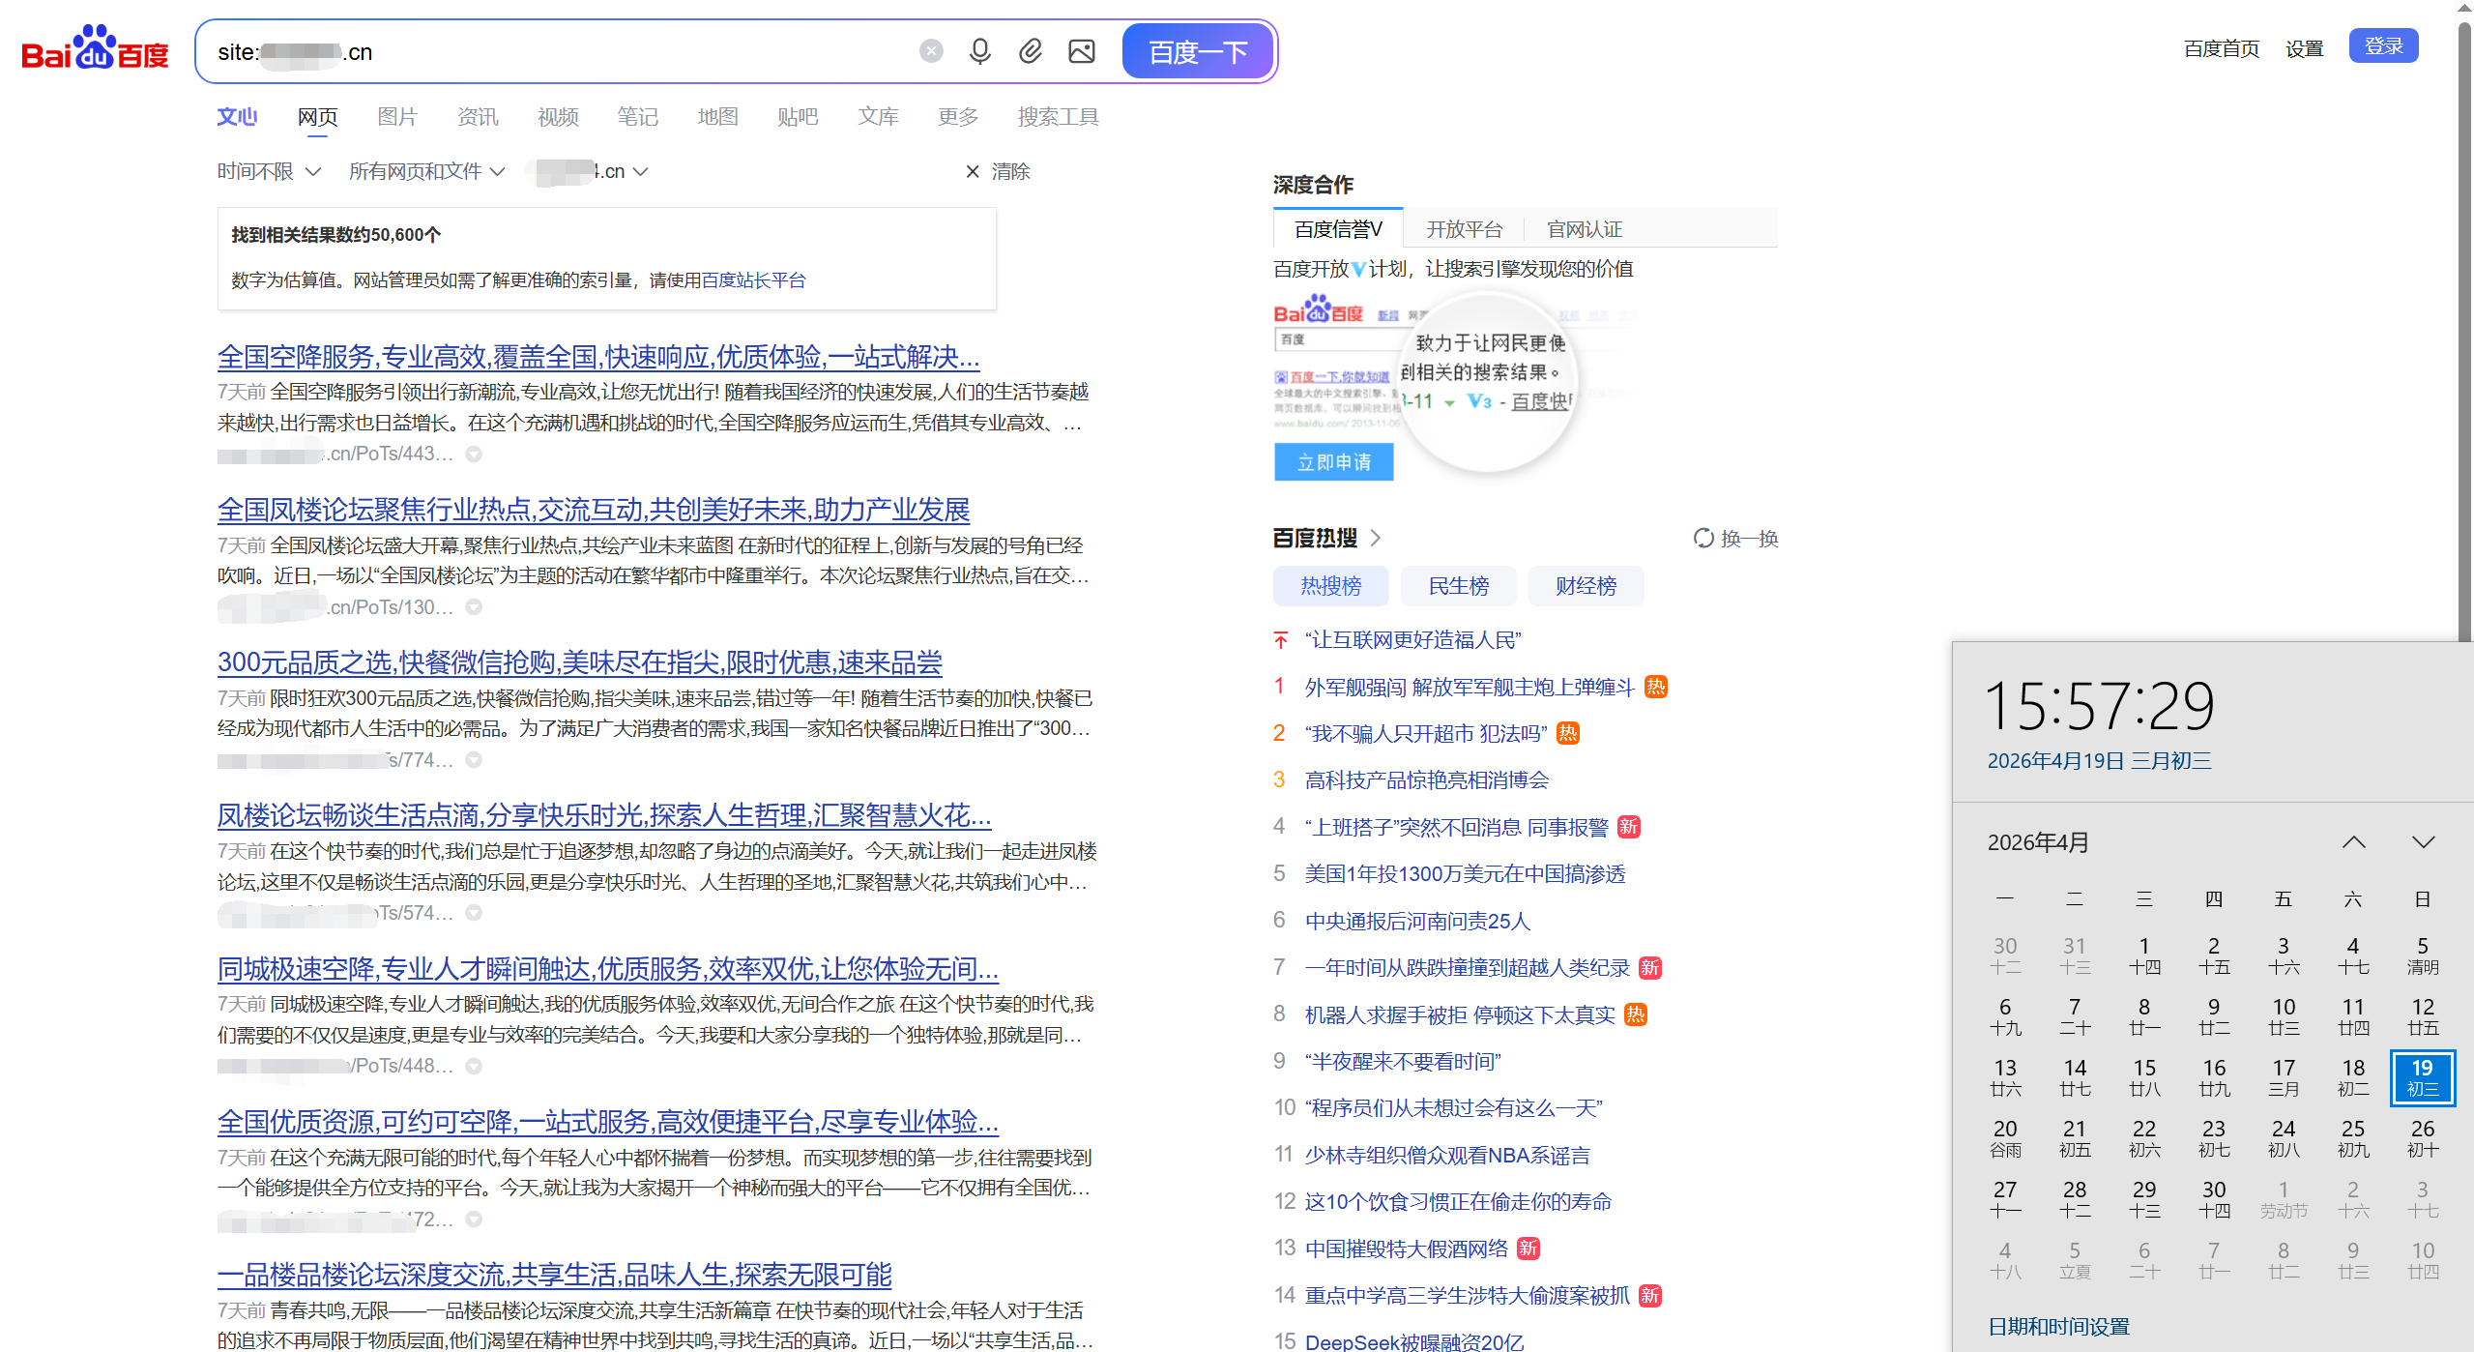The image size is (2474, 1352).
Task: Open the 搜索工具 option
Action: pyautogui.click(x=1059, y=117)
